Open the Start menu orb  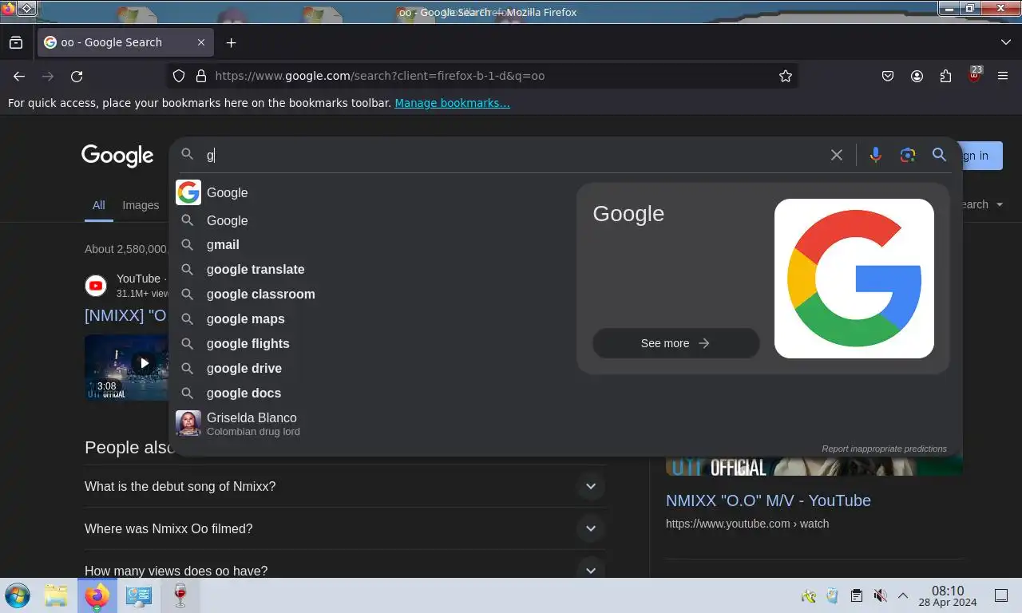pyautogui.click(x=17, y=595)
